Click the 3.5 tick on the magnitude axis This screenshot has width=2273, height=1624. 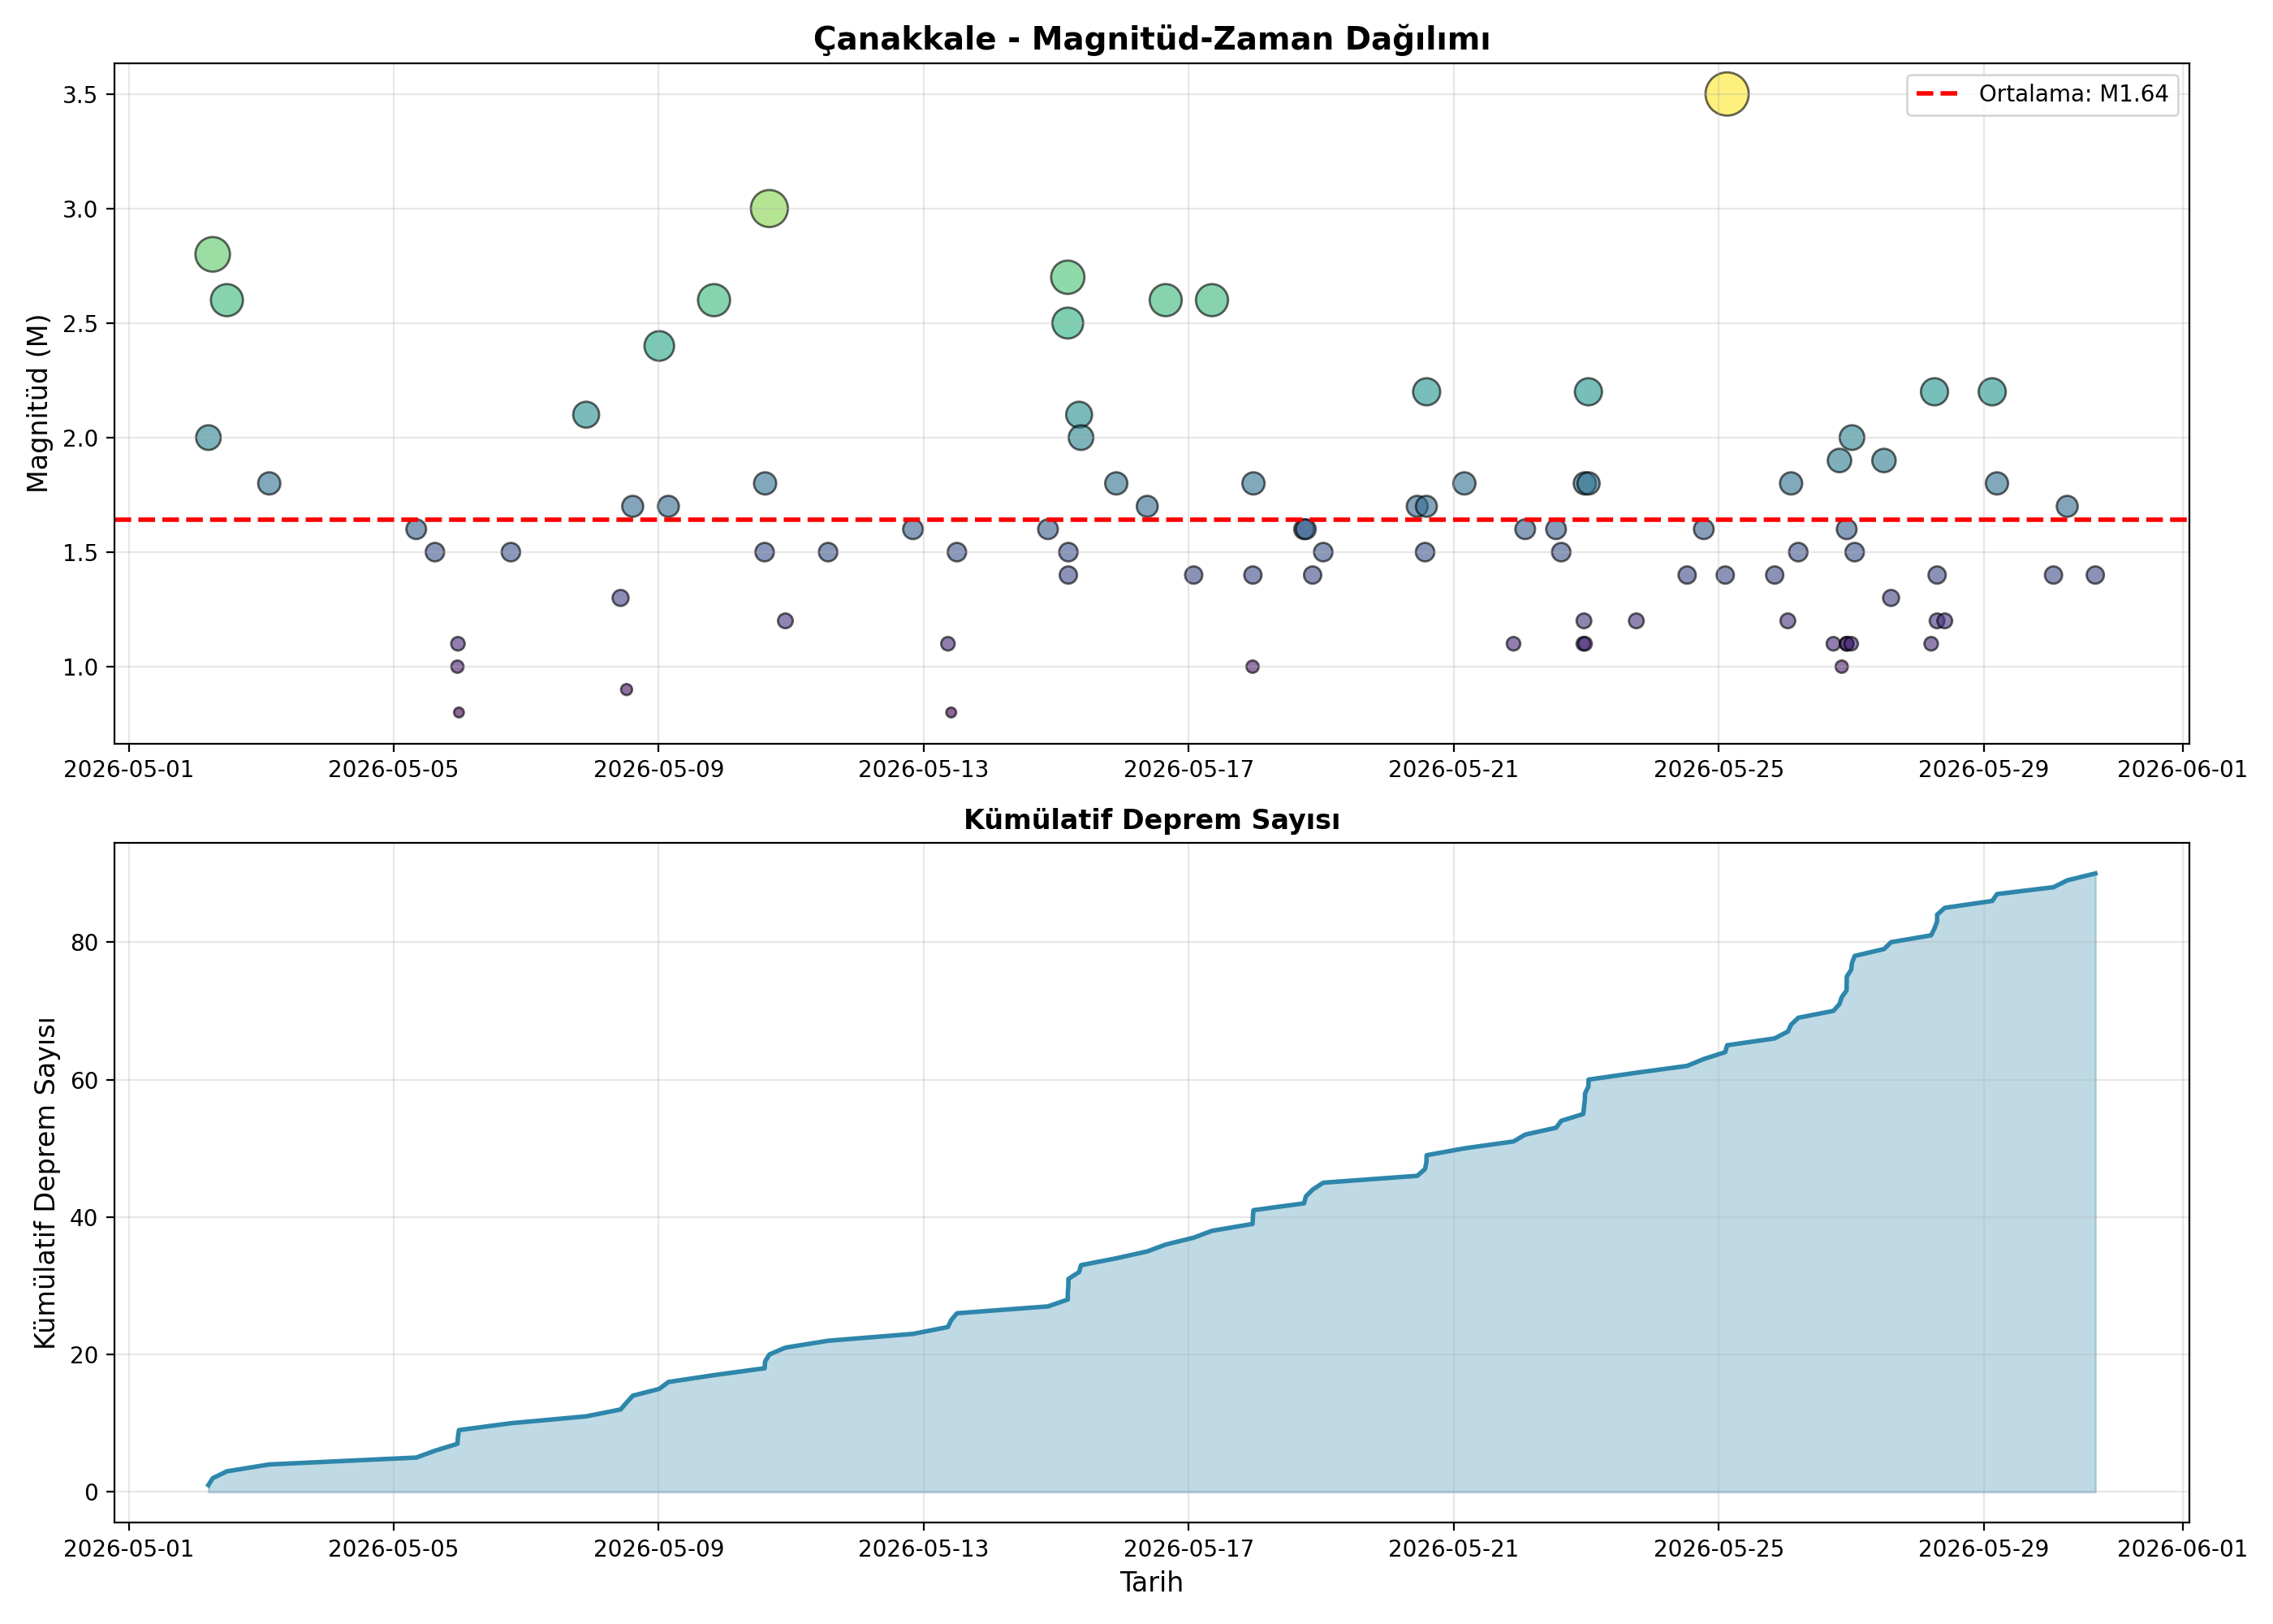coord(80,95)
